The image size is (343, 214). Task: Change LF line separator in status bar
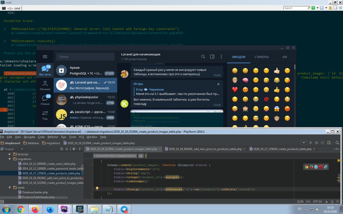pyautogui.click(x=308, y=201)
